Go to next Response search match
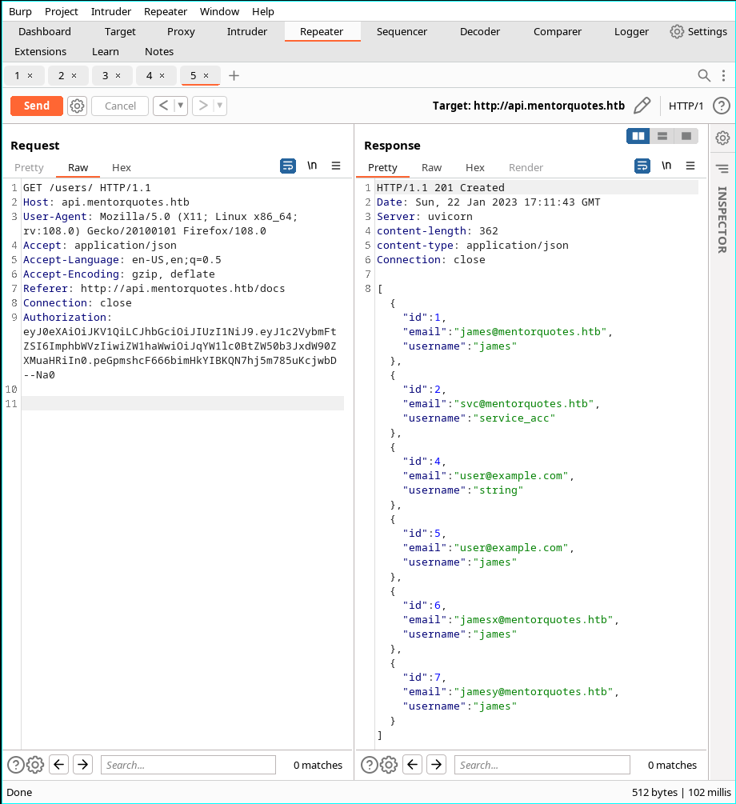Screen dimensions: 736x804 [437, 765]
